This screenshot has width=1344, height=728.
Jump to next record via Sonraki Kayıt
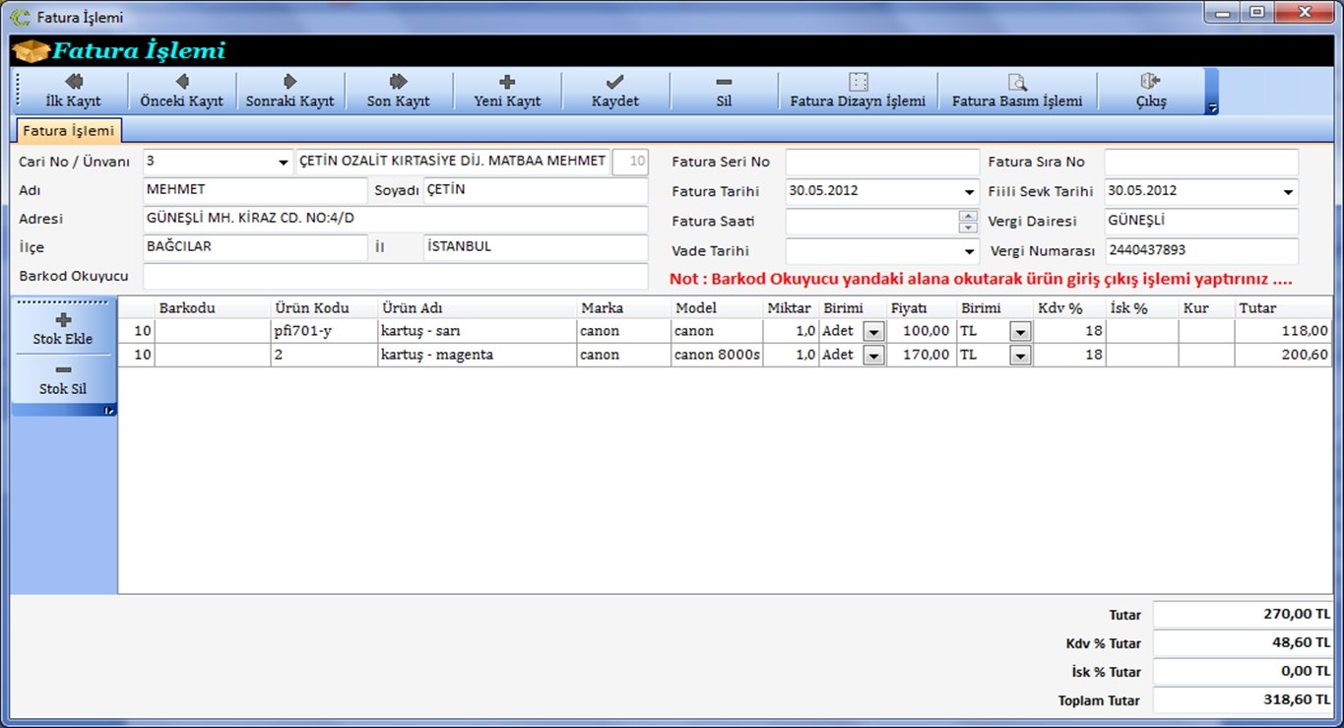point(289,91)
